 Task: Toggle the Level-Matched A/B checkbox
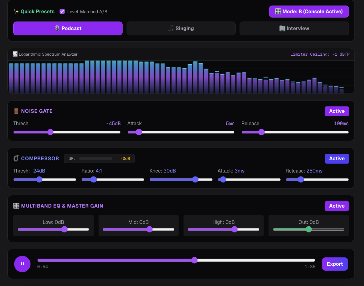[x=62, y=11]
